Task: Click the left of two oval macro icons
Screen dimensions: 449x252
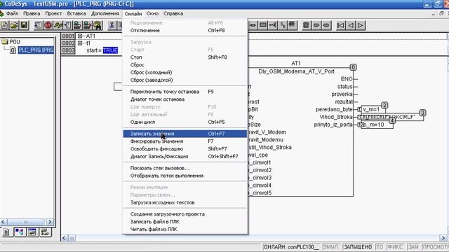Action: 316,25
